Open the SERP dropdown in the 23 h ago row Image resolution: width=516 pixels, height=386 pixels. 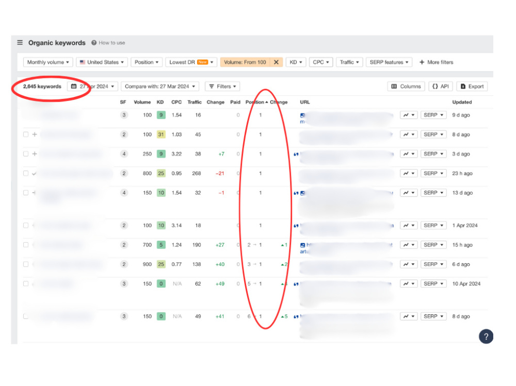[x=433, y=173]
